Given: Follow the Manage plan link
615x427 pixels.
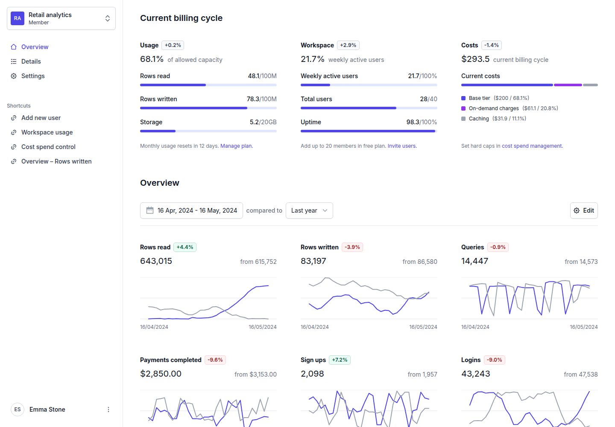Looking at the screenshot, I should [237, 146].
